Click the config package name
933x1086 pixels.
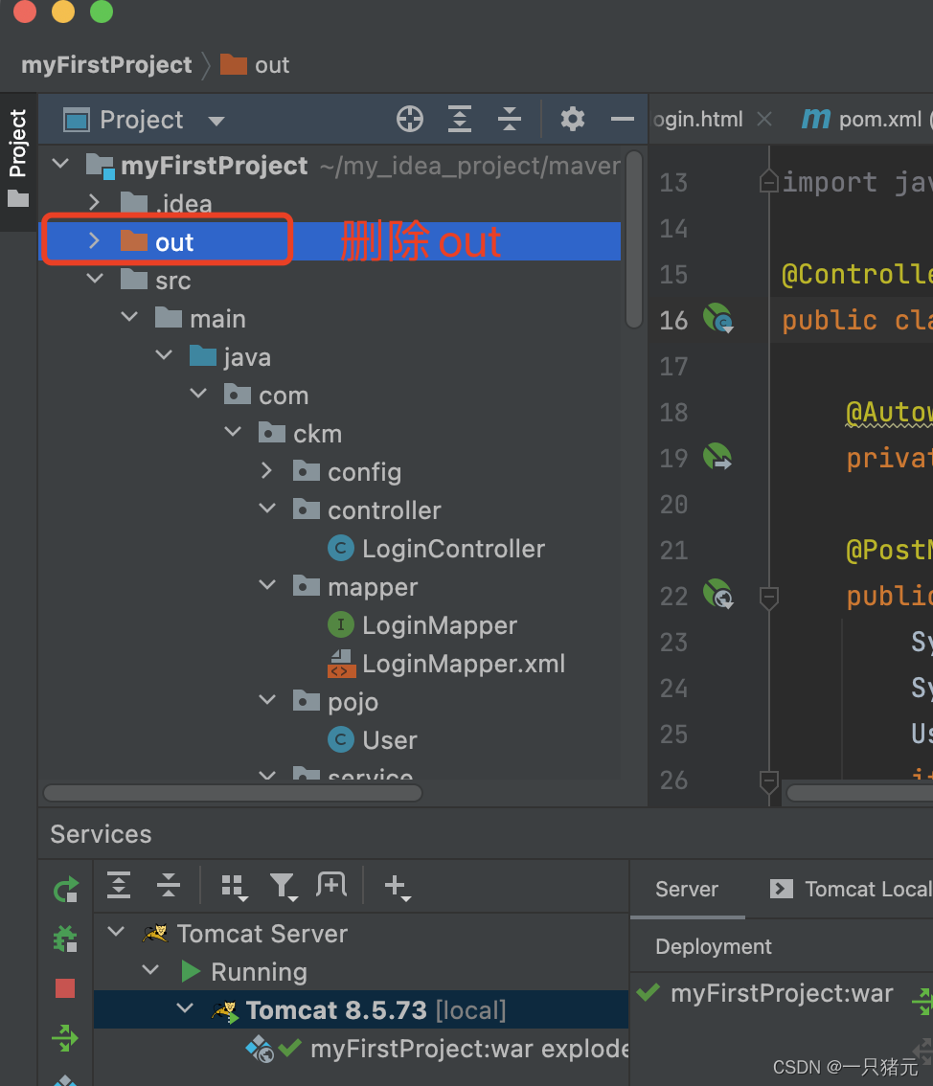point(364,472)
